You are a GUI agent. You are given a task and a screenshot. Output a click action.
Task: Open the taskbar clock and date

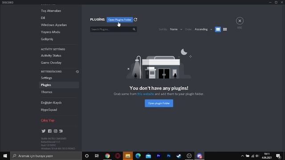(x=267, y=156)
